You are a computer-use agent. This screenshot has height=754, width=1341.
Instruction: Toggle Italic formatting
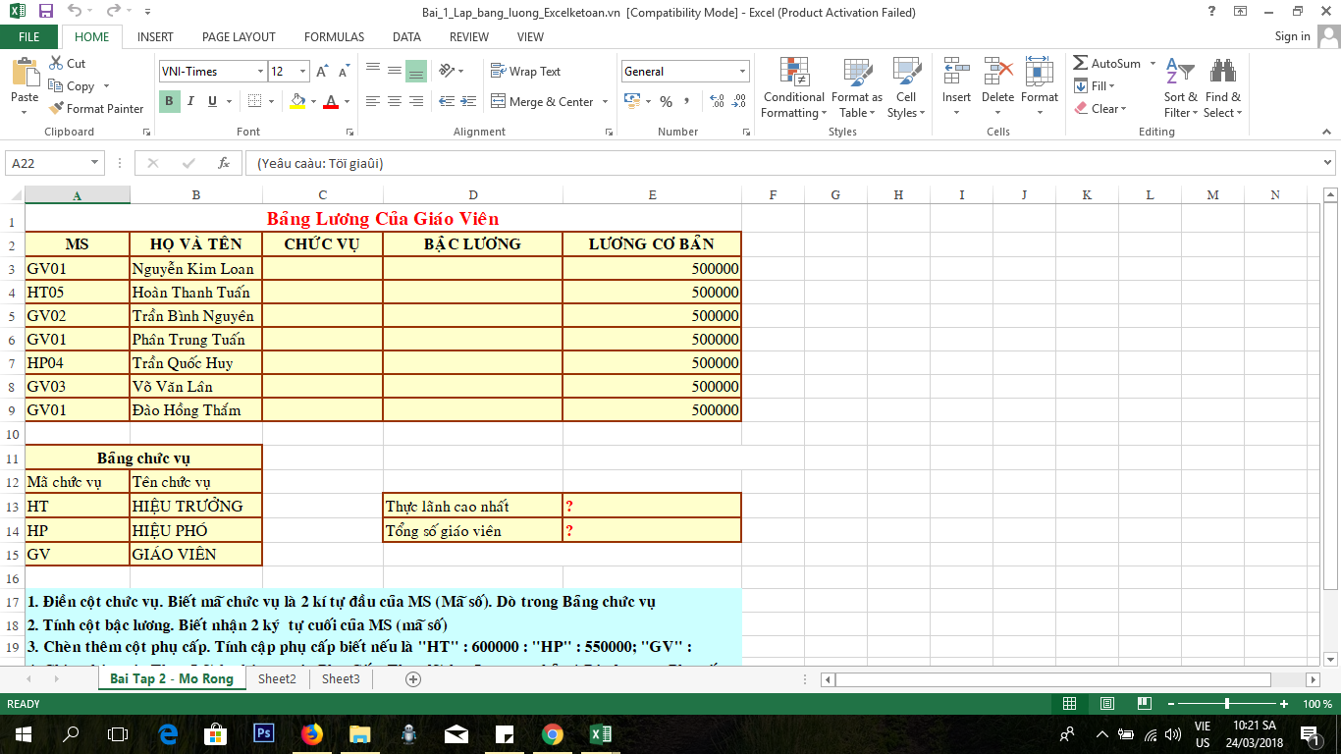pyautogui.click(x=189, y=101)
